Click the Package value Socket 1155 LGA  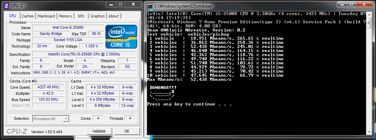[68, 40]
